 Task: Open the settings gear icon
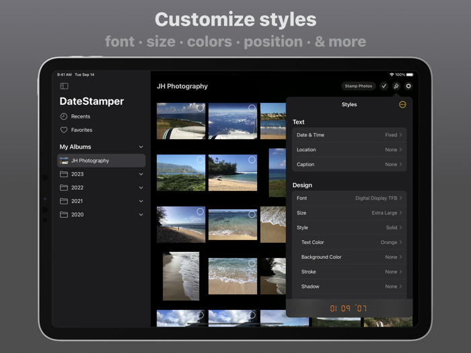click(408, 86)
